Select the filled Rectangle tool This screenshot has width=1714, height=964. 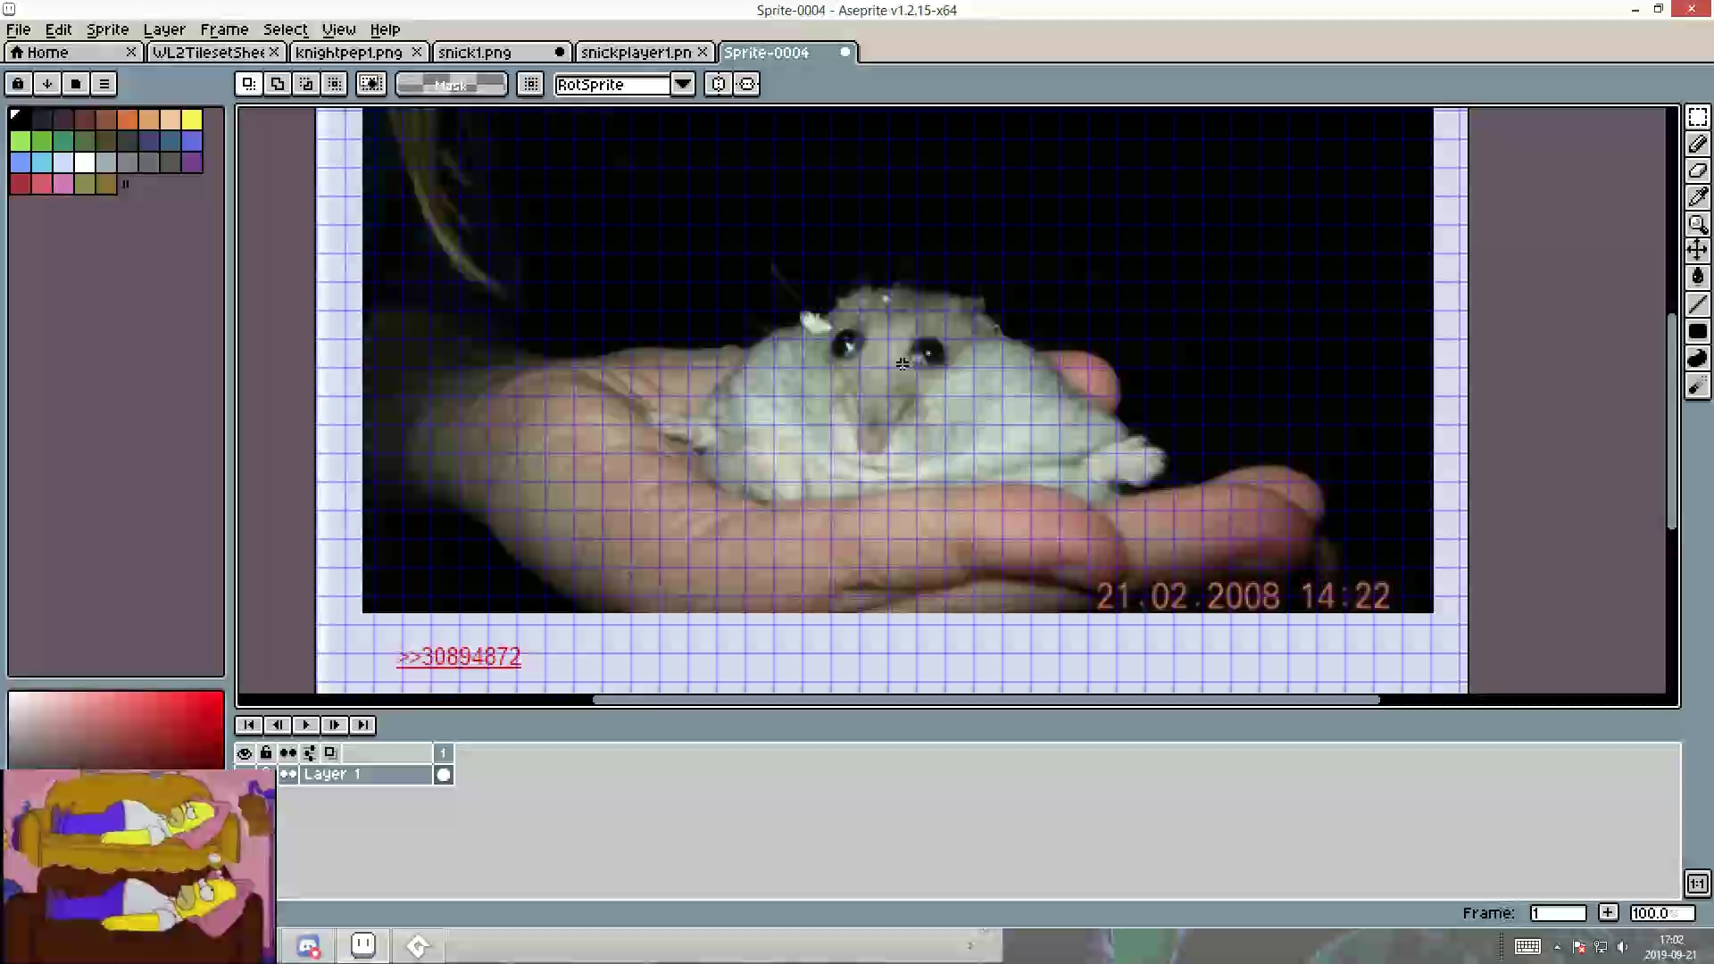1697,331
